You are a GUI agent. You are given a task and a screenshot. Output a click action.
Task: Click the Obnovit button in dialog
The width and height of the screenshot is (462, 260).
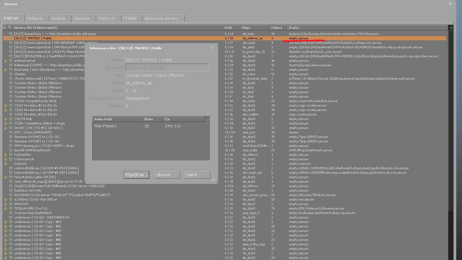pos(167,175)
